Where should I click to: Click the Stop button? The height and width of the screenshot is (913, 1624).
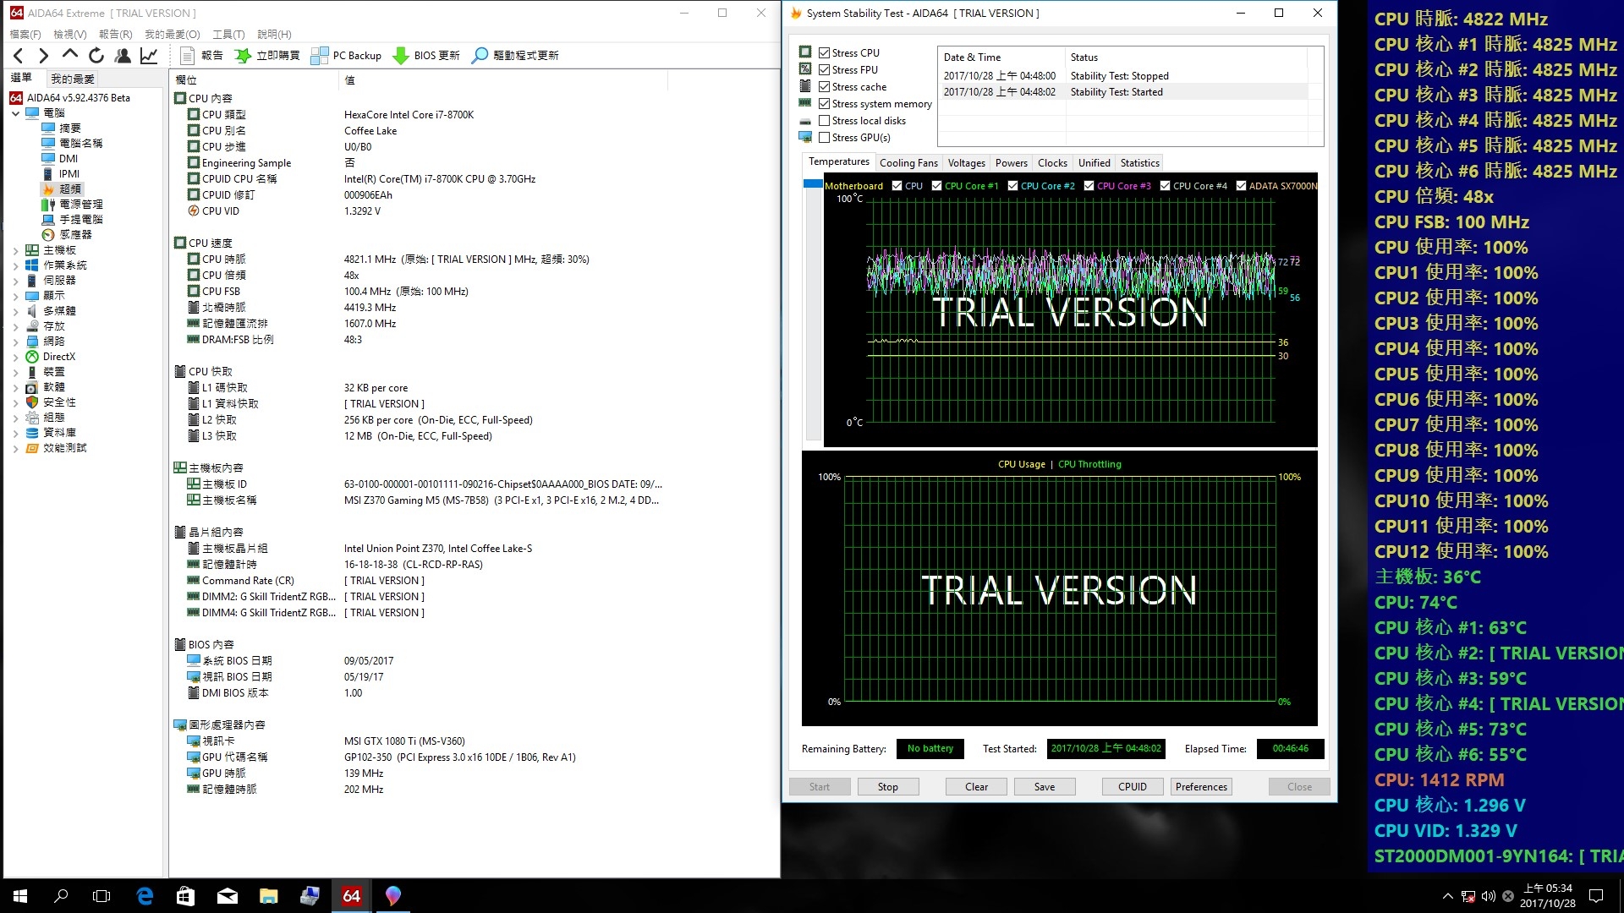pos(887,786)
